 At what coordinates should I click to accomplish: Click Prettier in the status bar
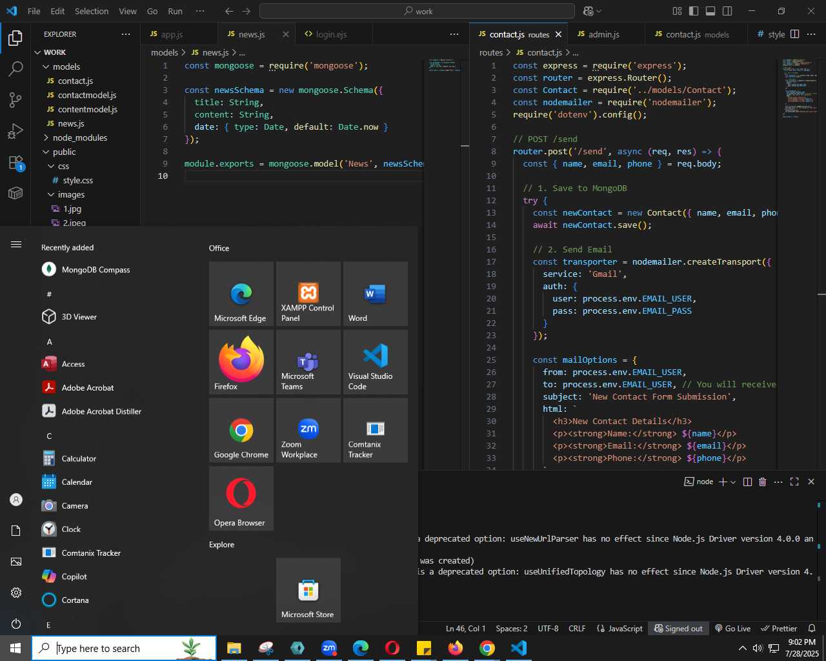[779, 628]
